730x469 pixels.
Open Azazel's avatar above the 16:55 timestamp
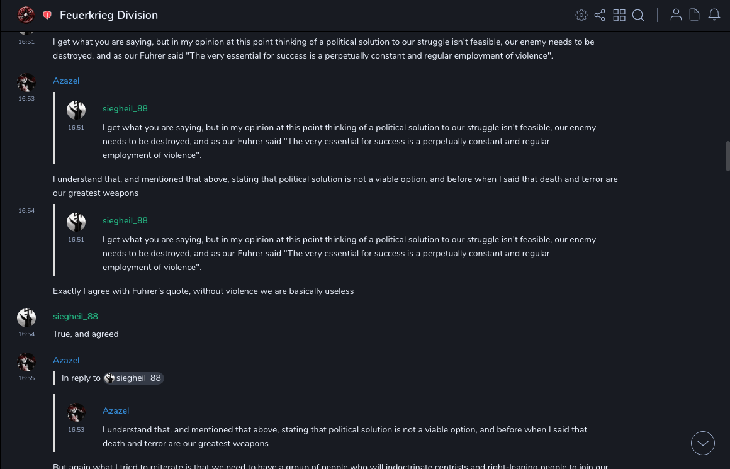(26, 362)
